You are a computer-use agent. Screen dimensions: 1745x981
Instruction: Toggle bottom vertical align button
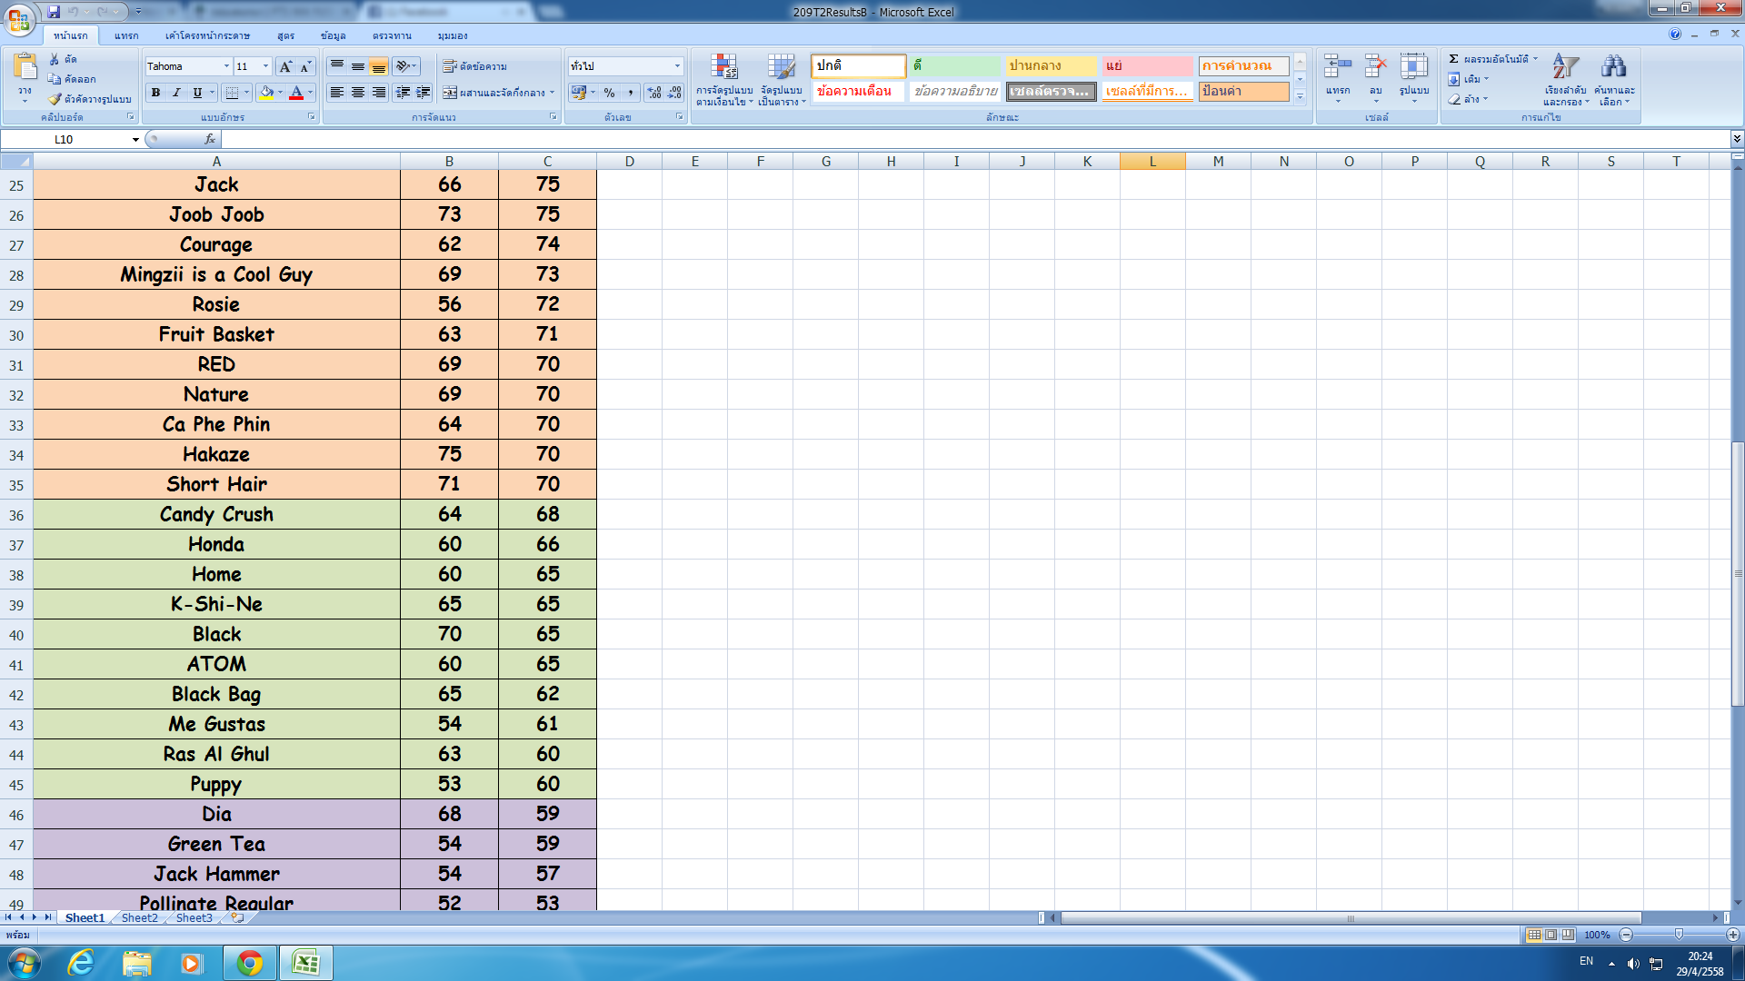379,66
